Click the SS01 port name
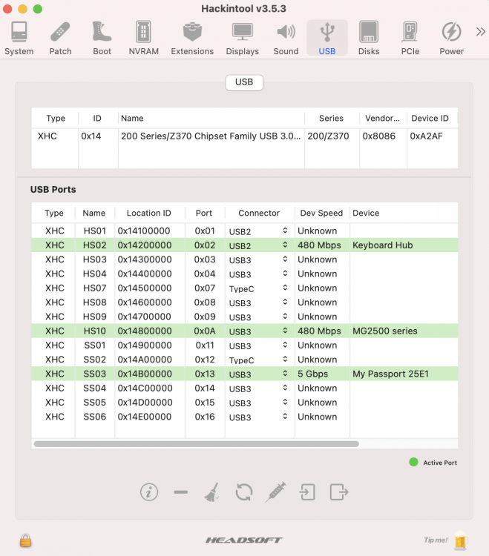 coord(95,345)
